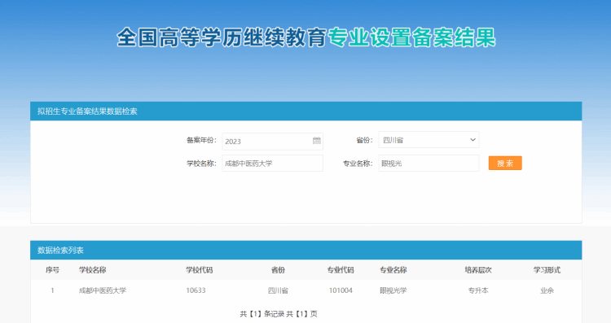Select the 四川省 cell in result row
Viewport: 611px width, 323px height.
(x=278, y=290)
